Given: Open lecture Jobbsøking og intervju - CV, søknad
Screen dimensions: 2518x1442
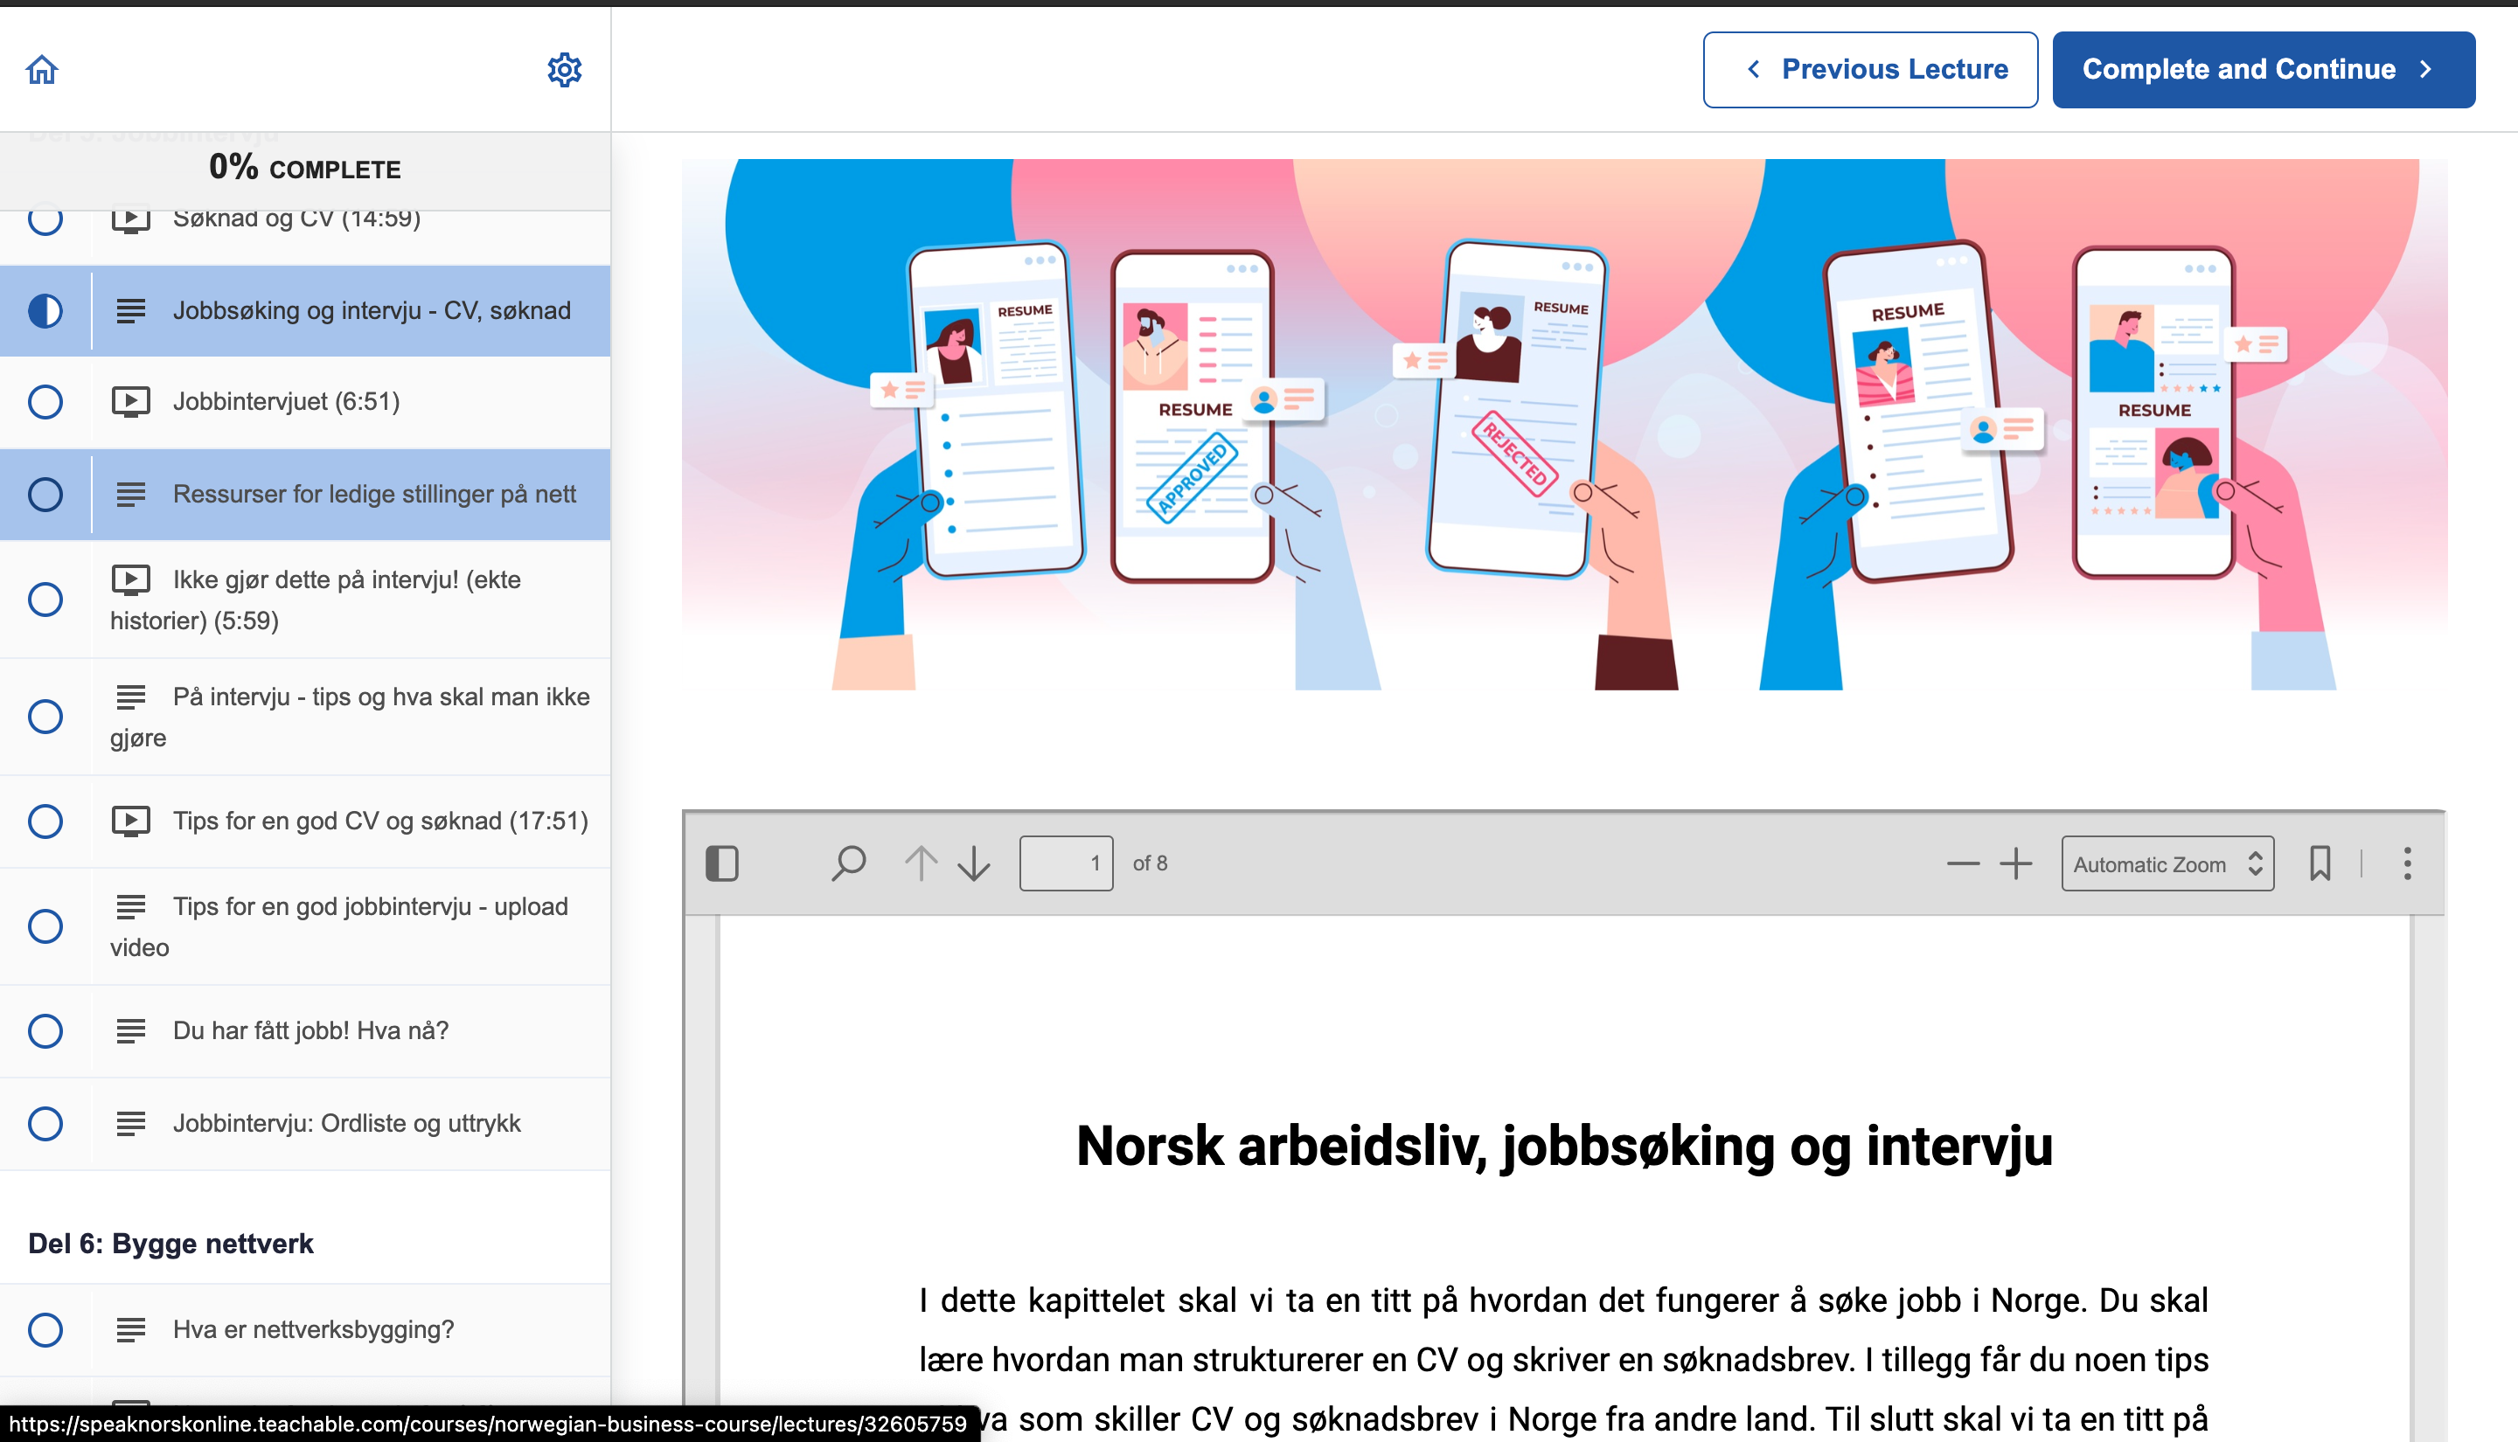Looking at the screenshot, I should point(305,311).
